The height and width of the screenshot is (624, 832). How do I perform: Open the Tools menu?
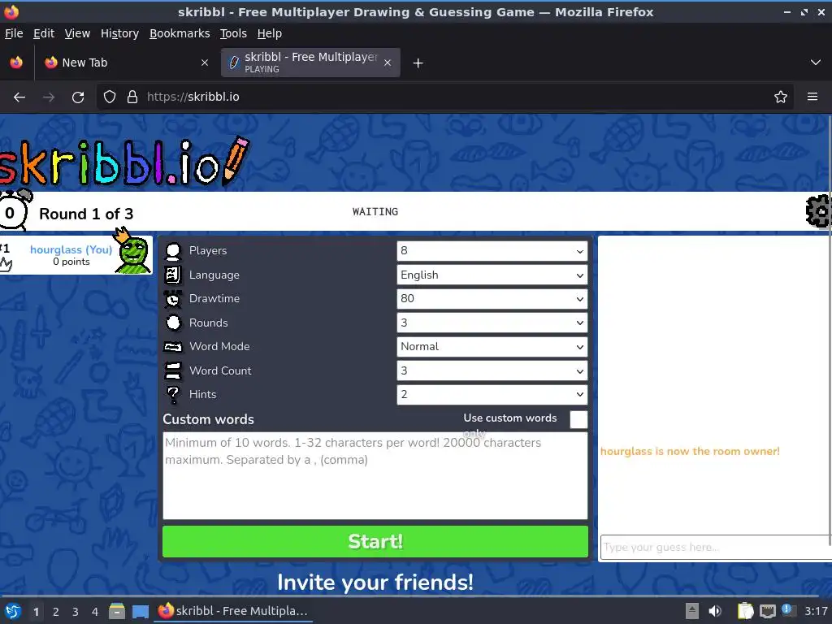click(x=233, y=33)
